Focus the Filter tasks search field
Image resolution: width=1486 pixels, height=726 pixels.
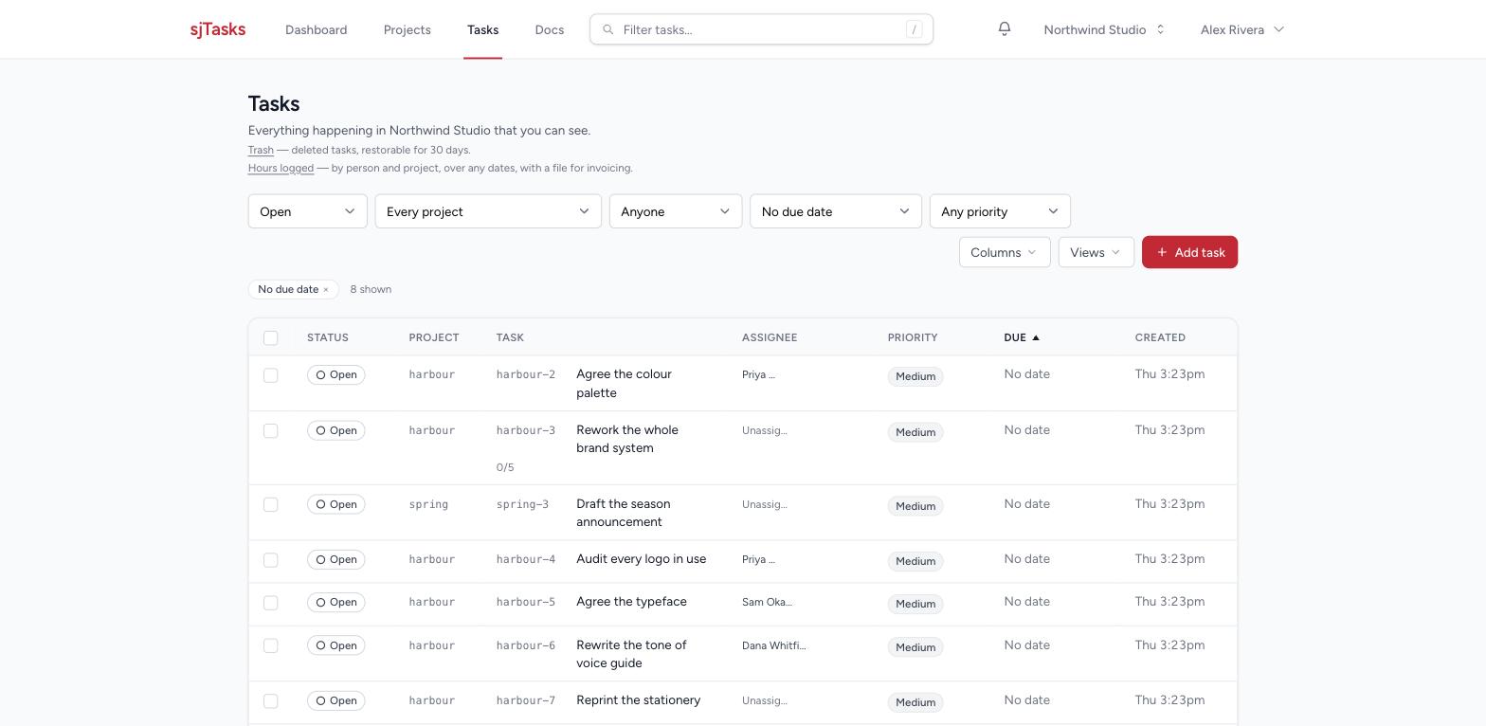click(x=761, y=29)
